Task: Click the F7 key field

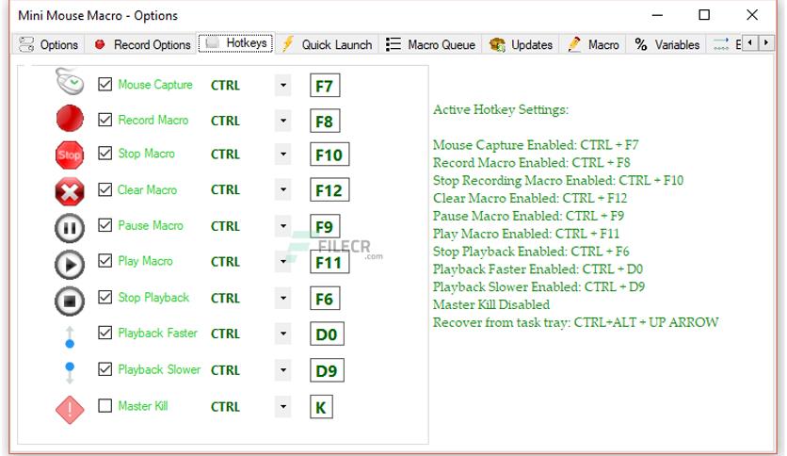Action: tap(325, 86)
